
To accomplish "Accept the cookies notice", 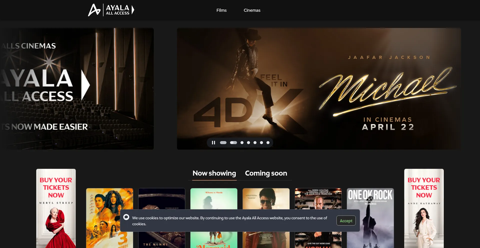I will coord(346,221).
